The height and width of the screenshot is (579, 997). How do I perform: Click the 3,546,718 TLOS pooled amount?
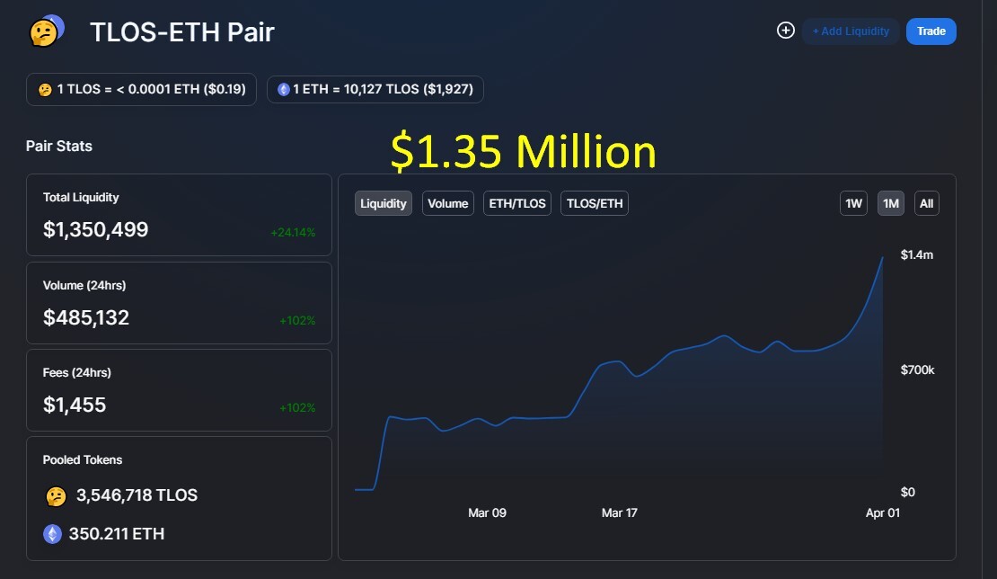pos(137,495)
